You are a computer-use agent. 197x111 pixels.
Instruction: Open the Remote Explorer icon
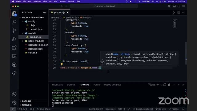[14, 56]
